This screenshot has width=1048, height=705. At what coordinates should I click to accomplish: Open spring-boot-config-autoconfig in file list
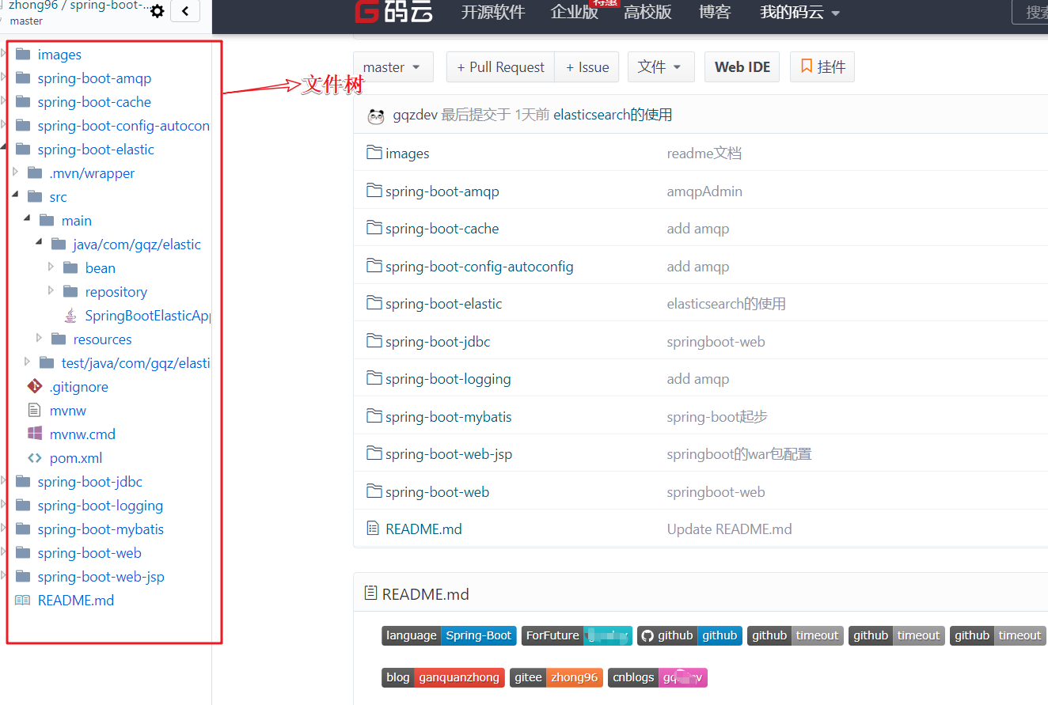click(479, 267)
